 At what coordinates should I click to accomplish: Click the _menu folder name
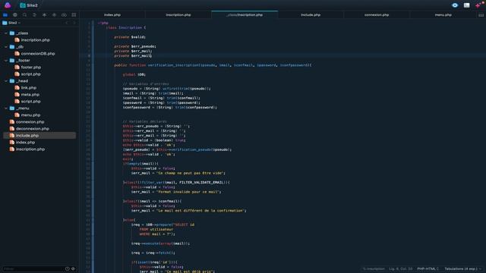23,108
